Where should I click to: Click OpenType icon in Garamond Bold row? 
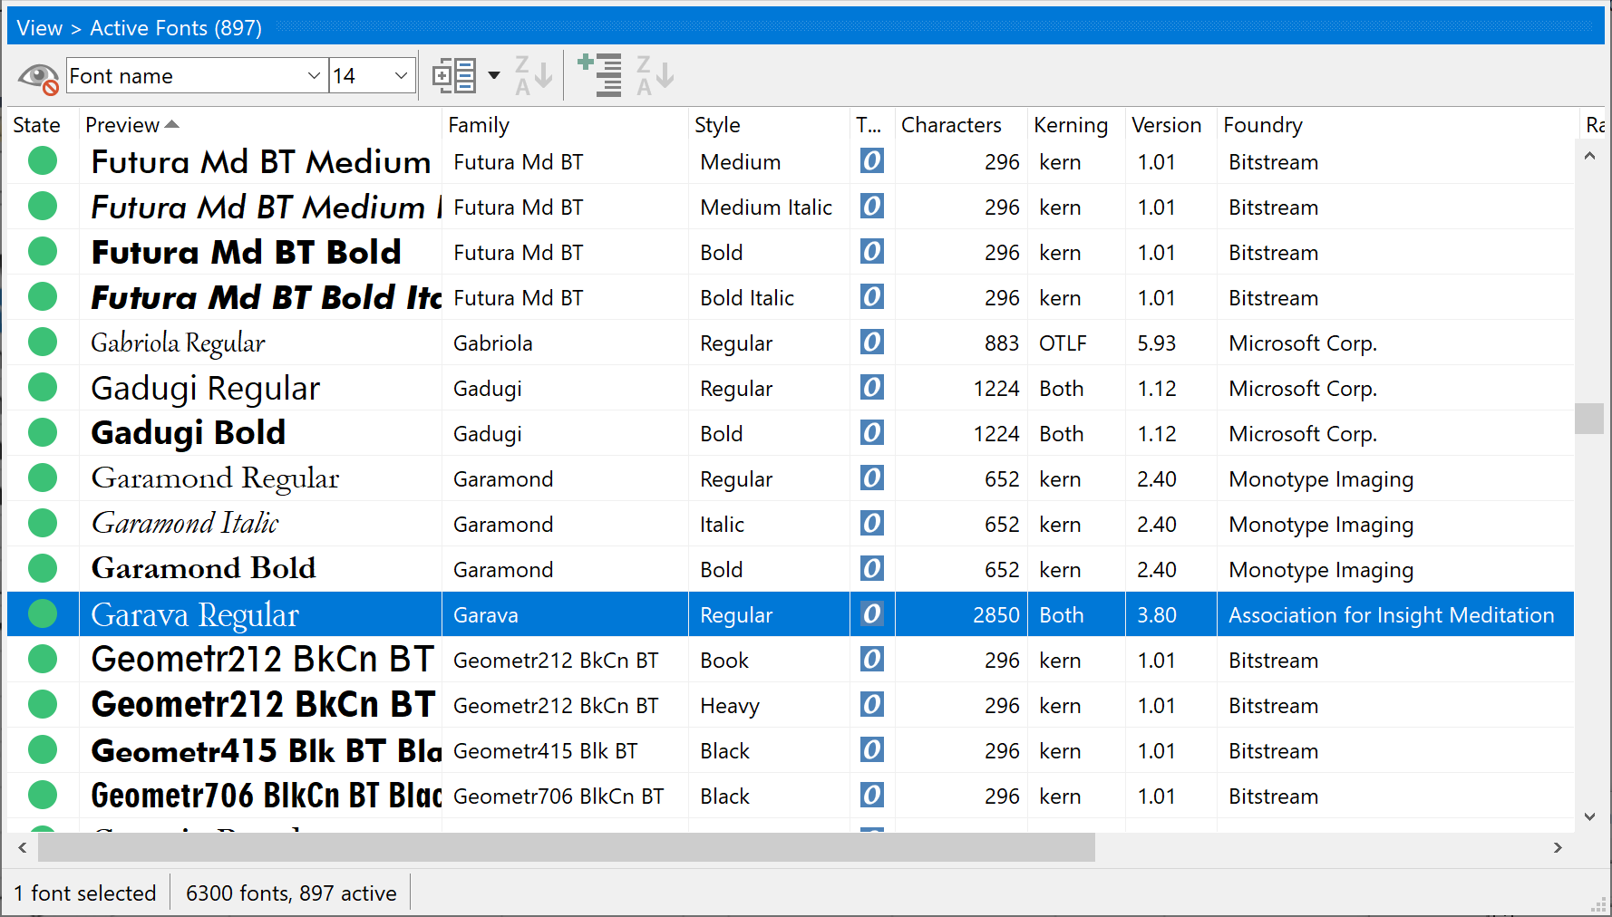[872, 569]
